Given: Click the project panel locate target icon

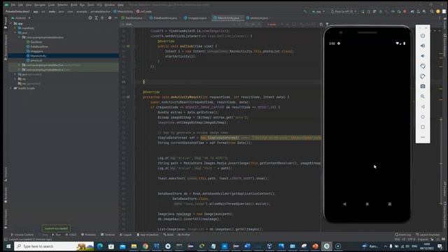Looking at the screenshot, I should (90, 17).
